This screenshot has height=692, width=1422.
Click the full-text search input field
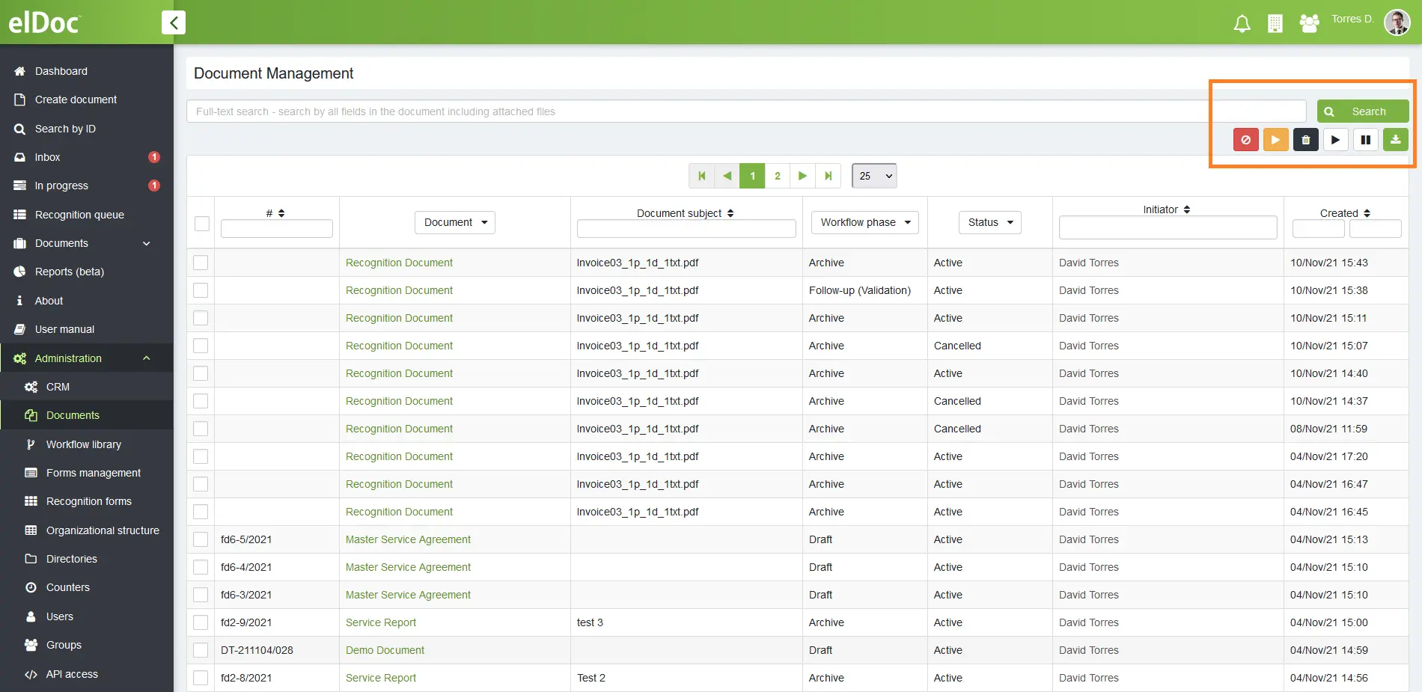(745, 111)
